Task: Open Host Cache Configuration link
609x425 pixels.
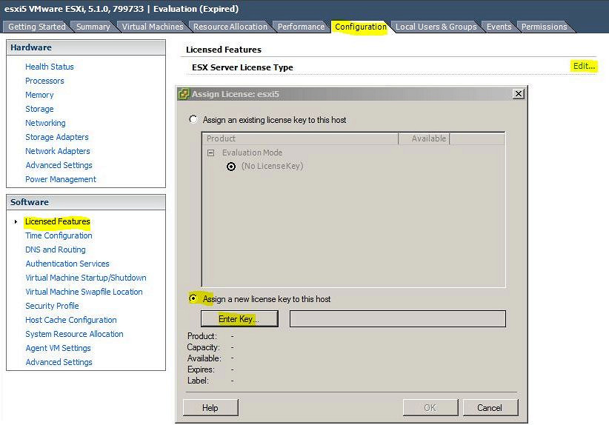Action: point(70,320)
